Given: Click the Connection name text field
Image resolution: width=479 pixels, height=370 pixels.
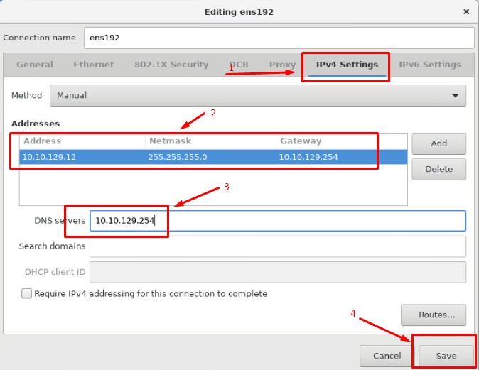Looking at the screenshot, I should 279,37.
